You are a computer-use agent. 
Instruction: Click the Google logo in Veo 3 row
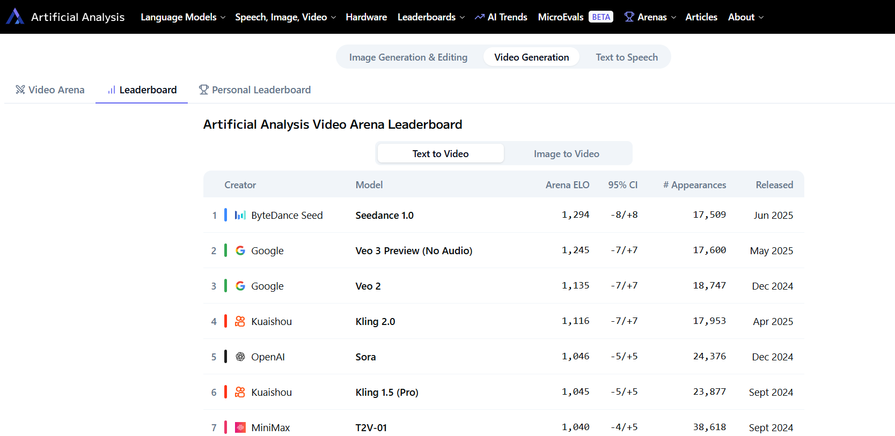point(240,250)
